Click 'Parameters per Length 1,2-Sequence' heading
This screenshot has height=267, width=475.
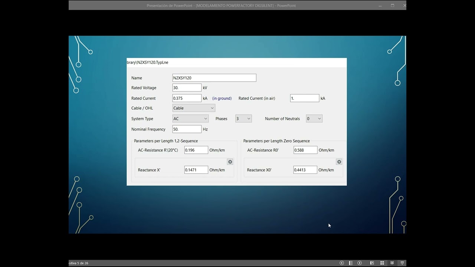tap(166, 141)
